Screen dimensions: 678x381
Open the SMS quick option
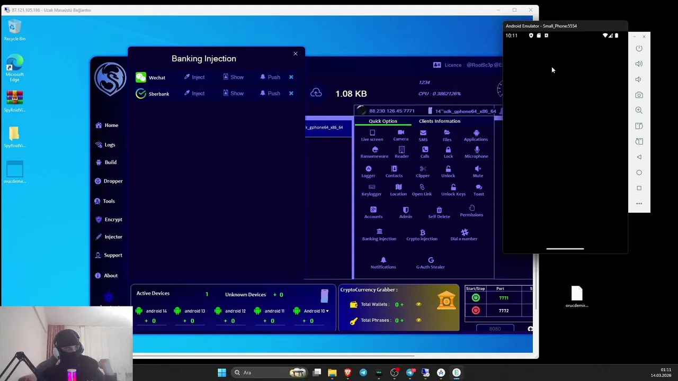point(423,135)
